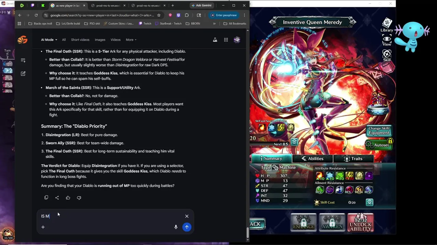Viewport: 437px width, 245px height.
Task: Open a new browser tab
Action: (x=173, y=5)
